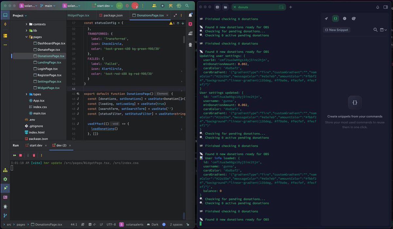Expand the contexts folder
Screen dimensions: 393x229
tap(27, 24)
